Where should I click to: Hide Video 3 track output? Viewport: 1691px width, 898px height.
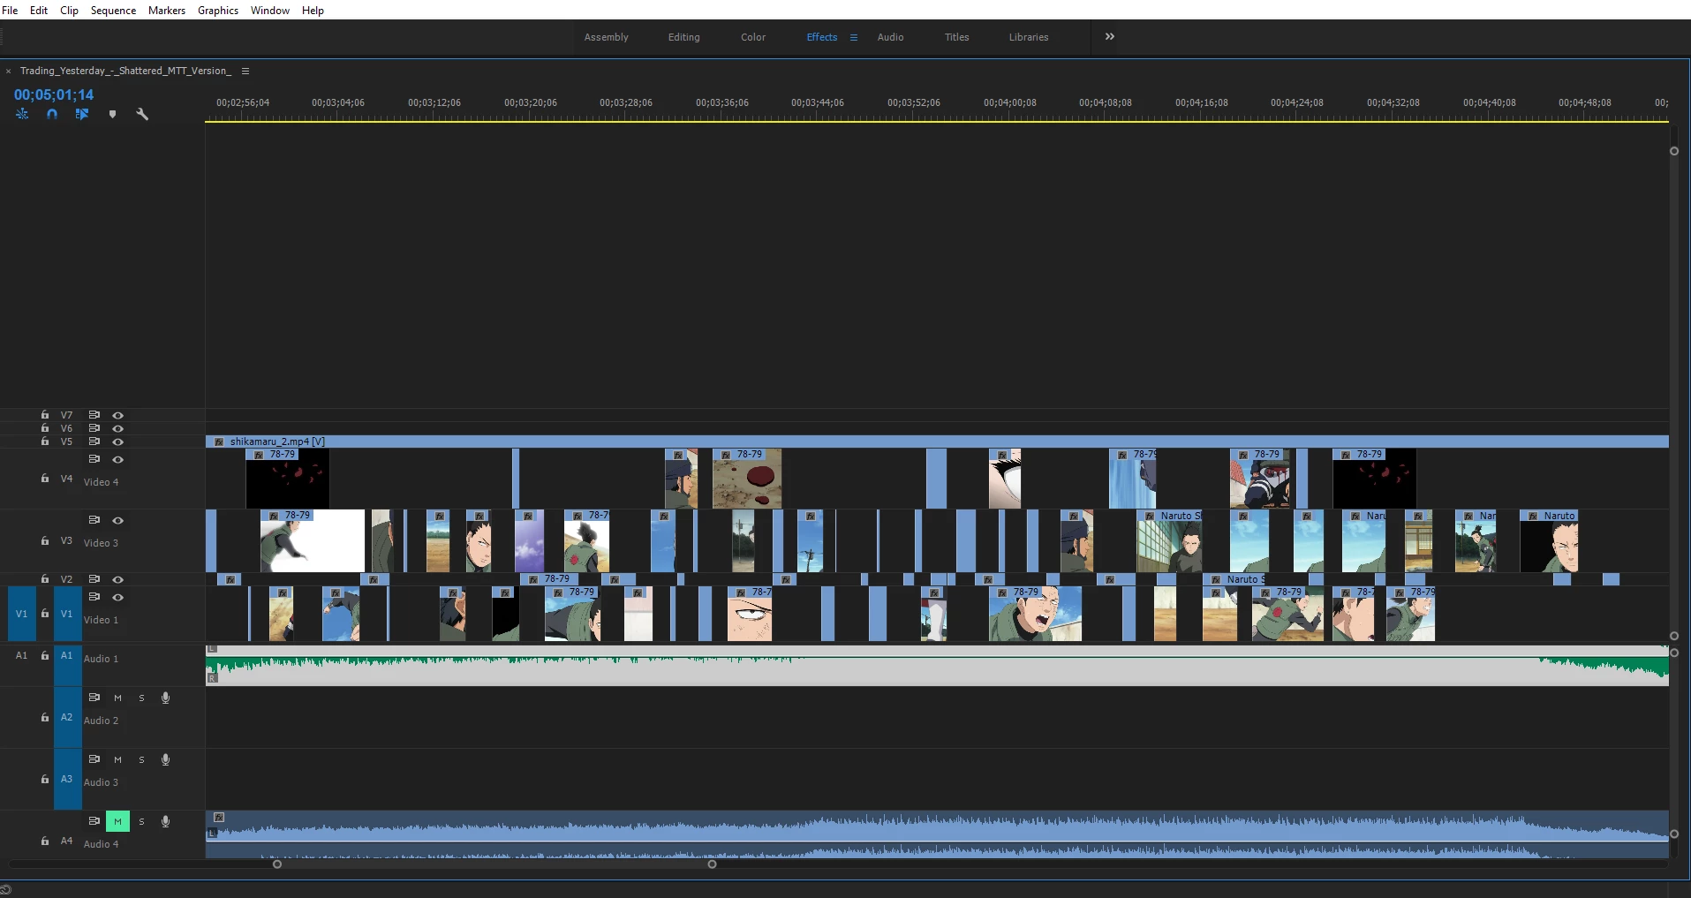pyautogui.click(x=117, y=520)
